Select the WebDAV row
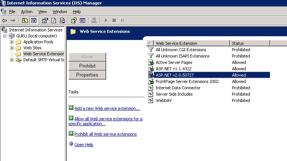 (209, 100)
